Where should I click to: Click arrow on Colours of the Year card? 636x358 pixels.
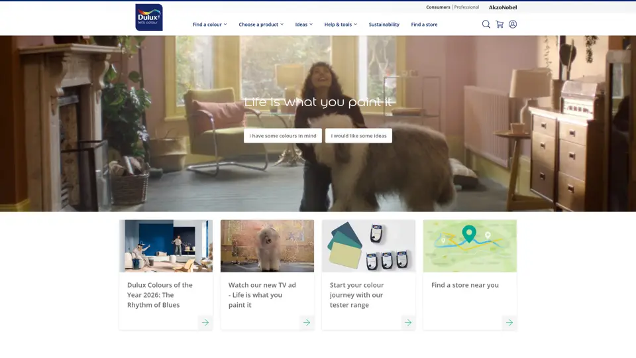click(x=205, y=323)
